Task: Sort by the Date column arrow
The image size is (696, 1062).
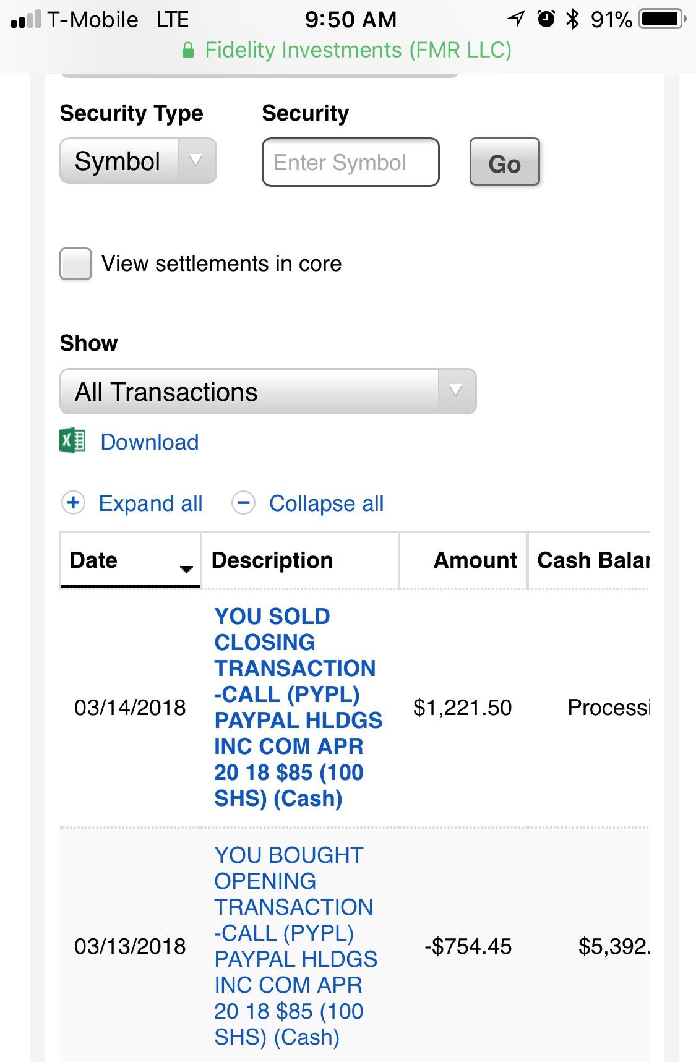Action: coord(186,569)
